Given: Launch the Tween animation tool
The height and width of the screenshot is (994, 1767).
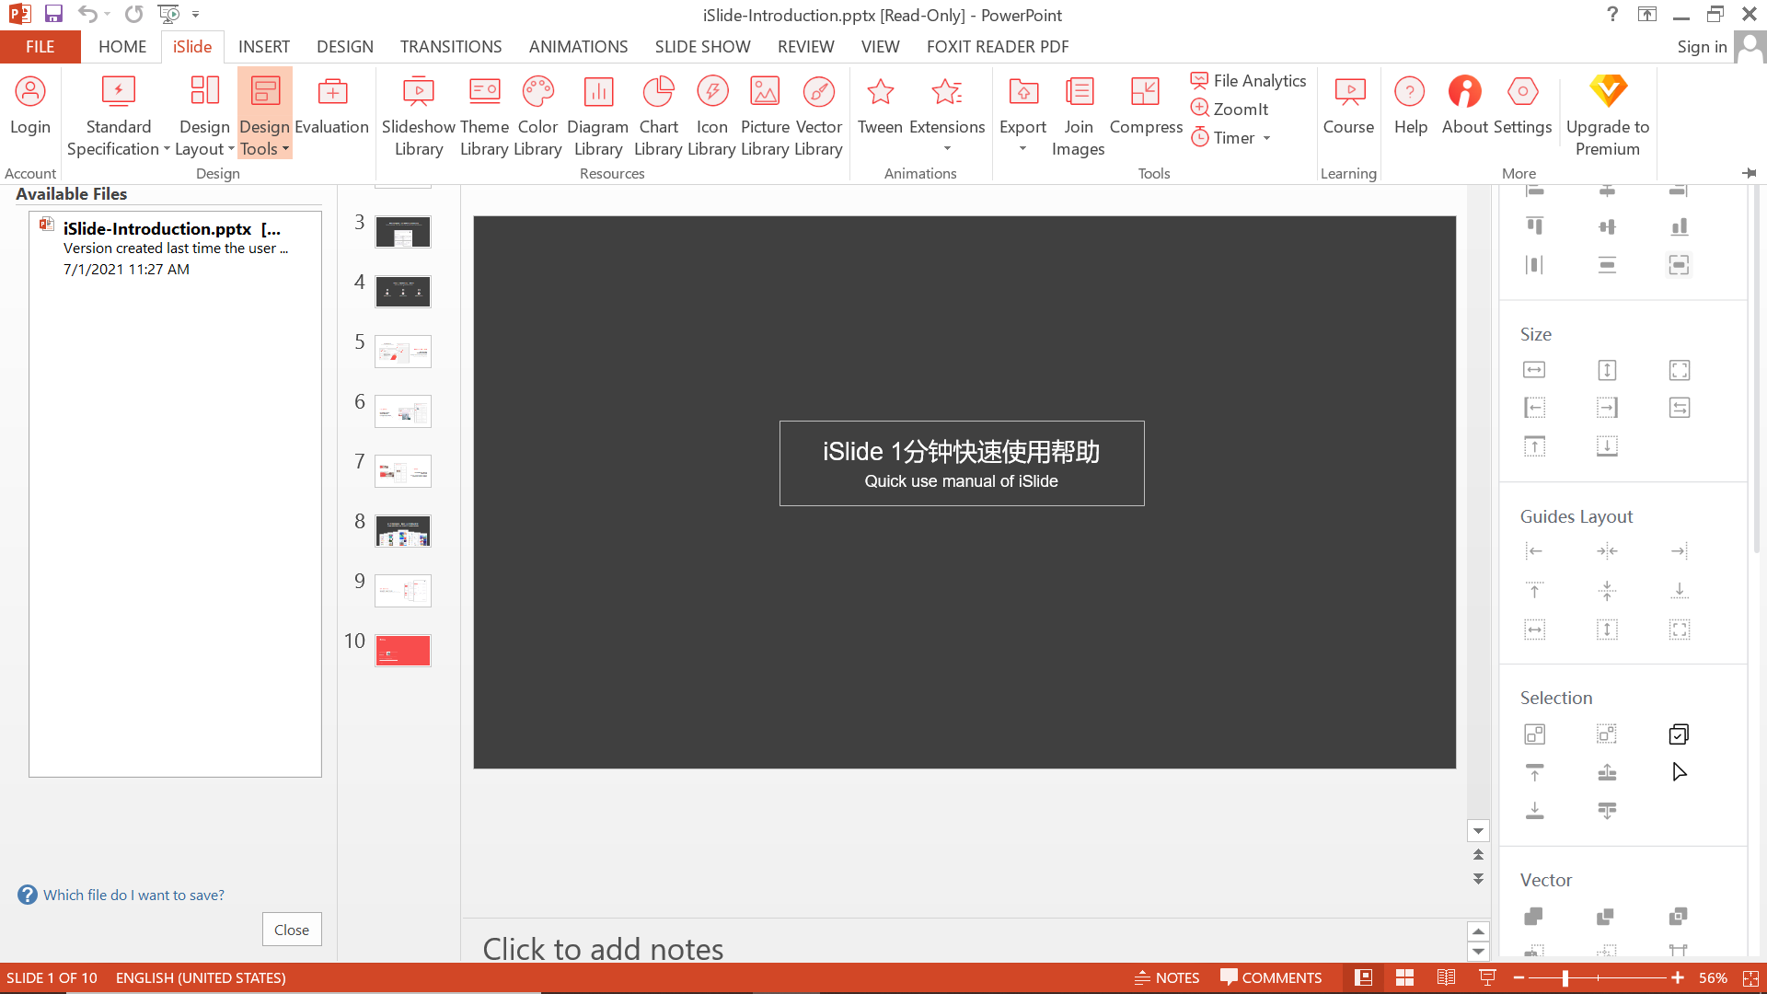Looking at the screenshot, I should [880, 108].
